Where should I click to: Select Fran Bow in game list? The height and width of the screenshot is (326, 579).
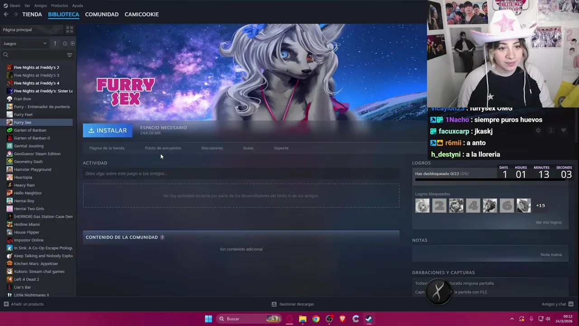point(23,99)
